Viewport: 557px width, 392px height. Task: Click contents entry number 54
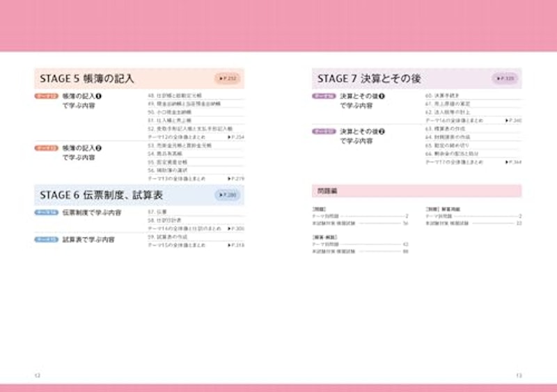(x=165, y=154)
